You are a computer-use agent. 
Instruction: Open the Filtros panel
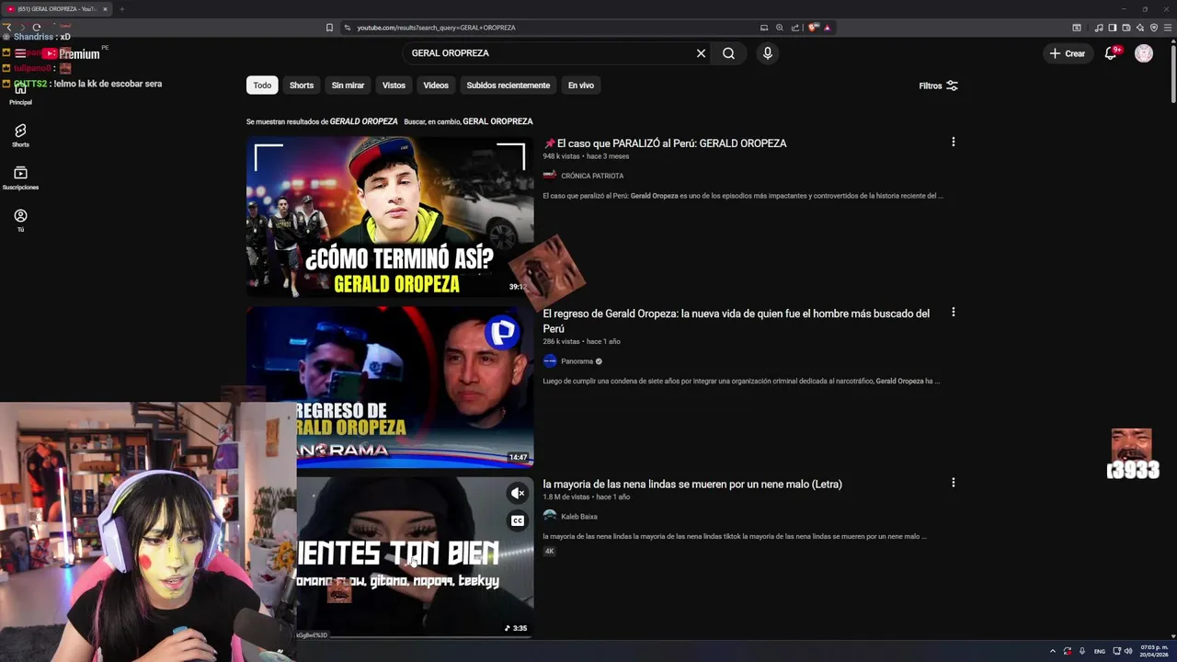pyautogui.click(x=938, y=86)
